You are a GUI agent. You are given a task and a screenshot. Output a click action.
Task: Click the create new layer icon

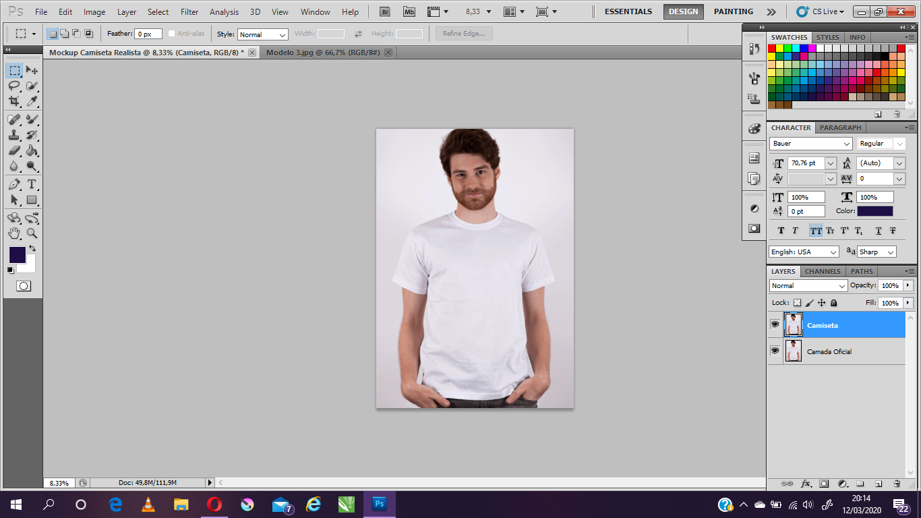coord(879,484)
